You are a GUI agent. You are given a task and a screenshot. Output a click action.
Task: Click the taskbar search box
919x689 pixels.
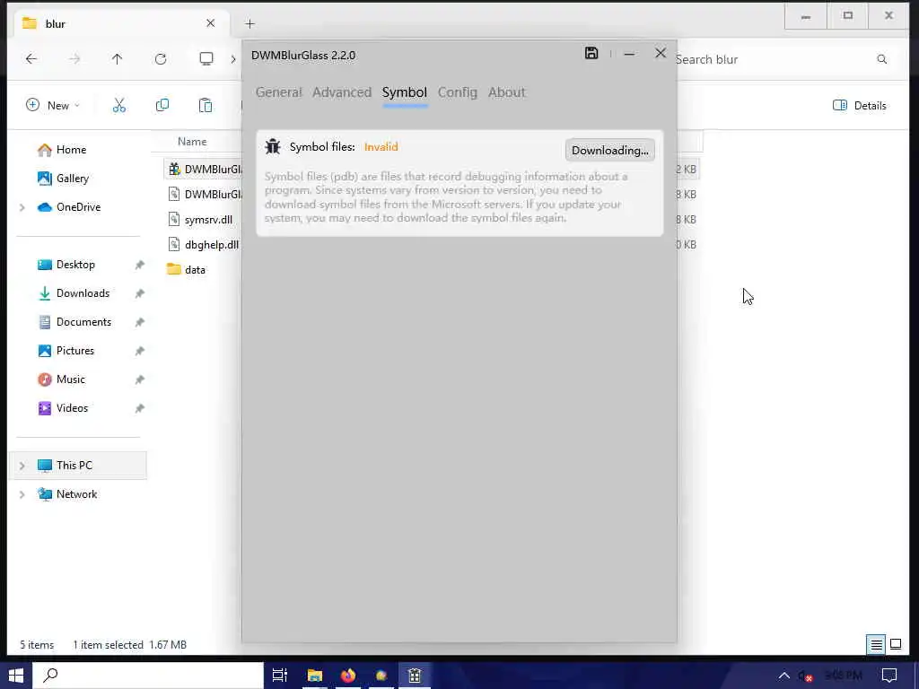(x=148, y=676)
